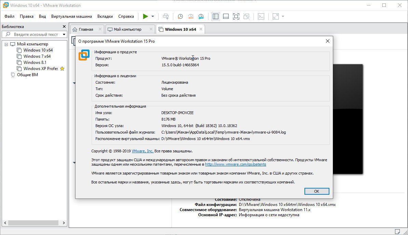The width and height of the screenshot is (408, 235).
Task: Click the library scrollbar left arrow
Action: click(5, 223)
